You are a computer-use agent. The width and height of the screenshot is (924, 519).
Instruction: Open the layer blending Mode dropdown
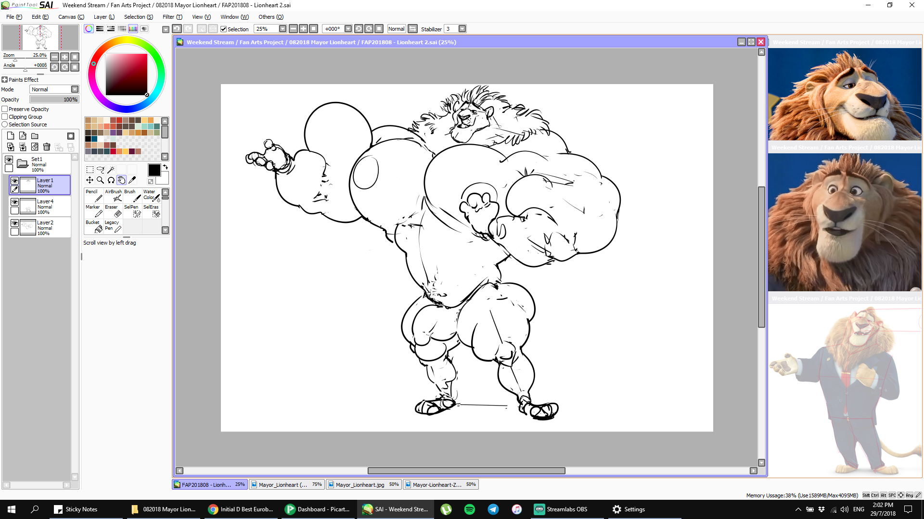pyautogui.click(x=75, y=89)
